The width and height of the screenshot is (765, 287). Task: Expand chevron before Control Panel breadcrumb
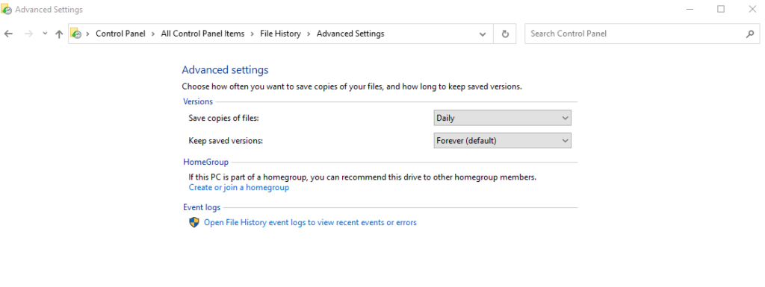pyautogui.click(x=88, y=34)
